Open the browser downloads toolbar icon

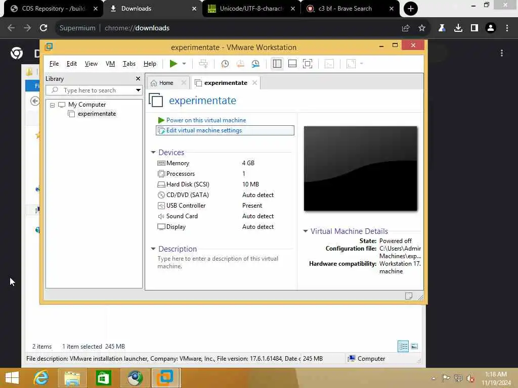[458, 28]
